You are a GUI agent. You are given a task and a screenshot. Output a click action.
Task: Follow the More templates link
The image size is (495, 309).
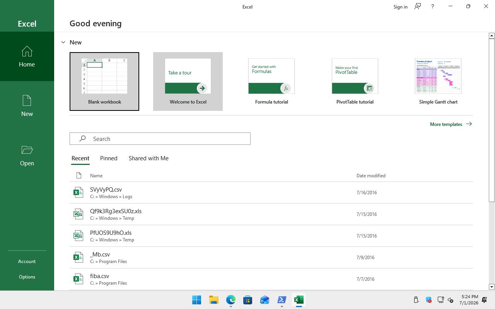[451, 124]
